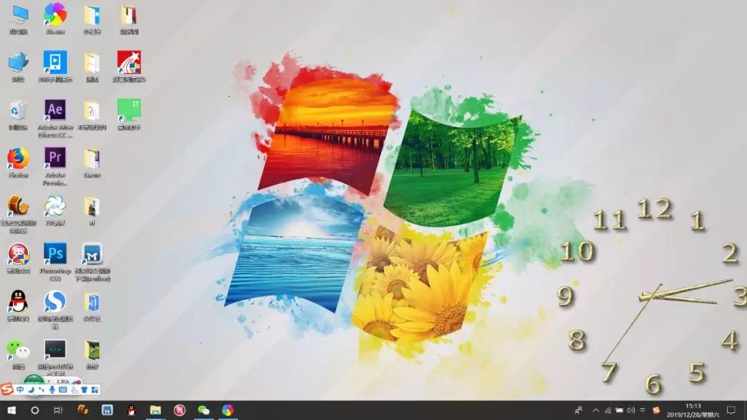Open the Adobe After Effects desktop shortcut
747x420 pixels.
[x=55, y=111]
